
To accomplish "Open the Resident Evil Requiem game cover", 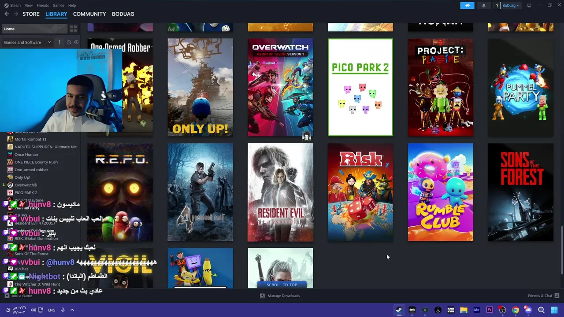I will (280, 192).
